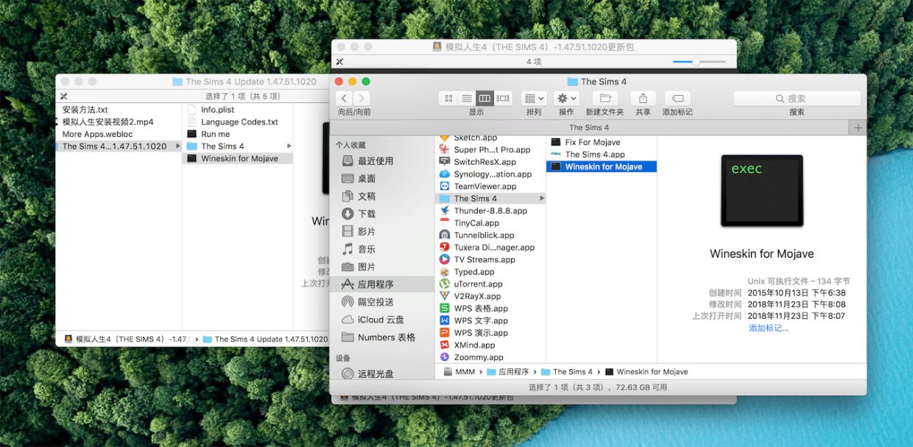Select Synology...ation.app in the applications list
913x447 pixels.
pos(491,175)
